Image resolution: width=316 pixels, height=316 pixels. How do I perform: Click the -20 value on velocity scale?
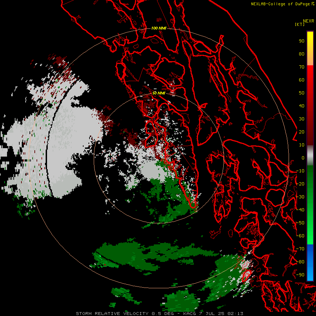[x=300, y=184]
